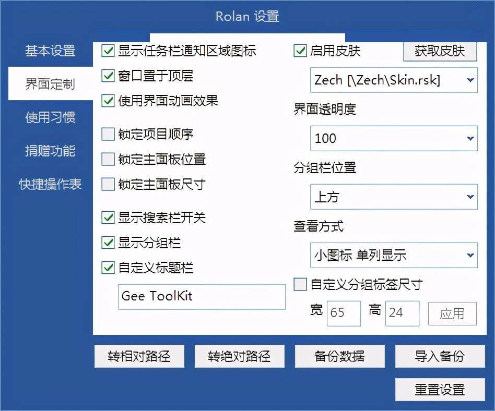Open the 界面透明度 dropdown
495x411 pixels.
click(394, 139)
